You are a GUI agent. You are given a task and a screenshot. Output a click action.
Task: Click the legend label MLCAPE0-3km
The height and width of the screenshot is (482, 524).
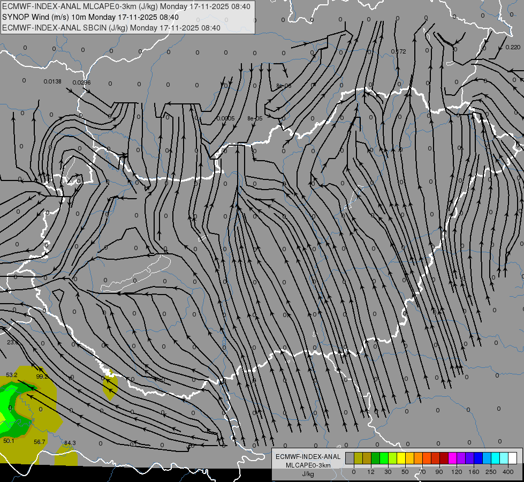[308, 465]
